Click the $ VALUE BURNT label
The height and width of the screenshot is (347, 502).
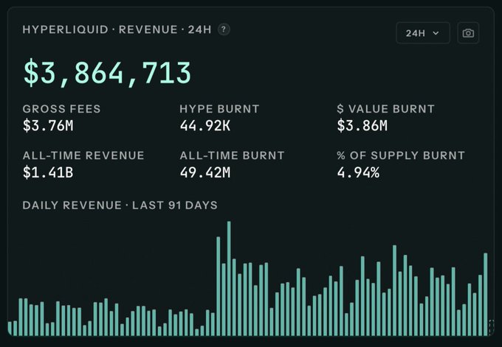pos(386,109)
